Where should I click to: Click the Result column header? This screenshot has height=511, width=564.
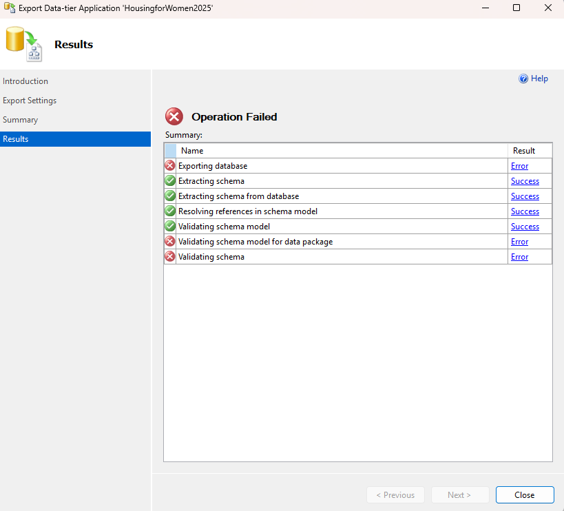point(523,151)
